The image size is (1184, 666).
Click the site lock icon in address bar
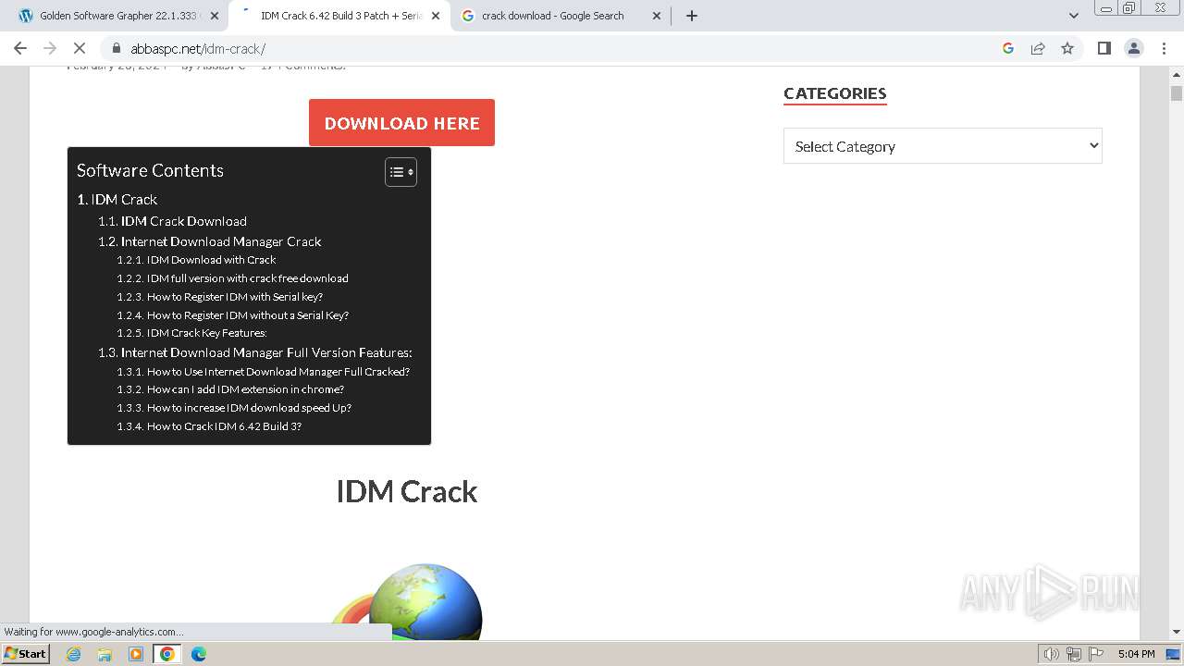click(x=116, y=48)
